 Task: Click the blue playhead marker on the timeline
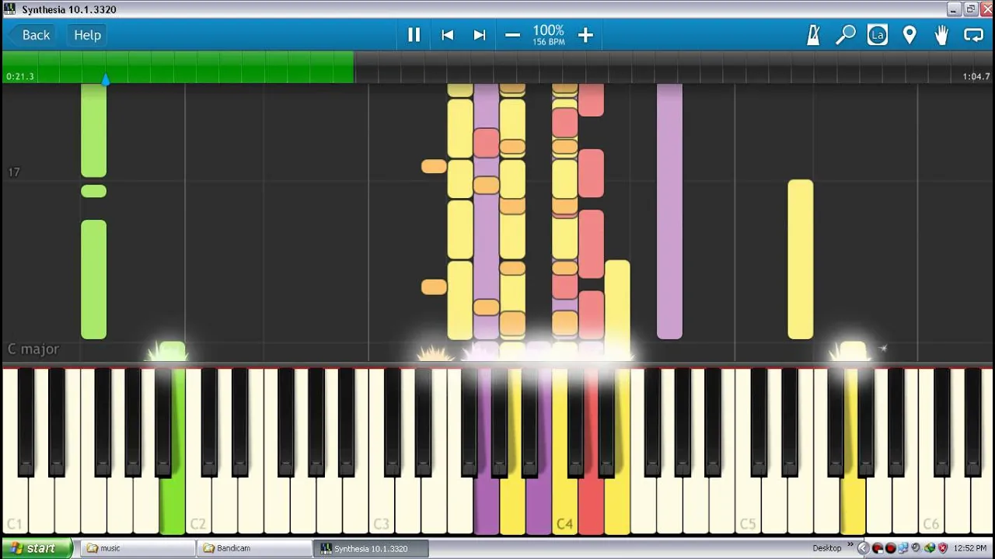point(106,79)
